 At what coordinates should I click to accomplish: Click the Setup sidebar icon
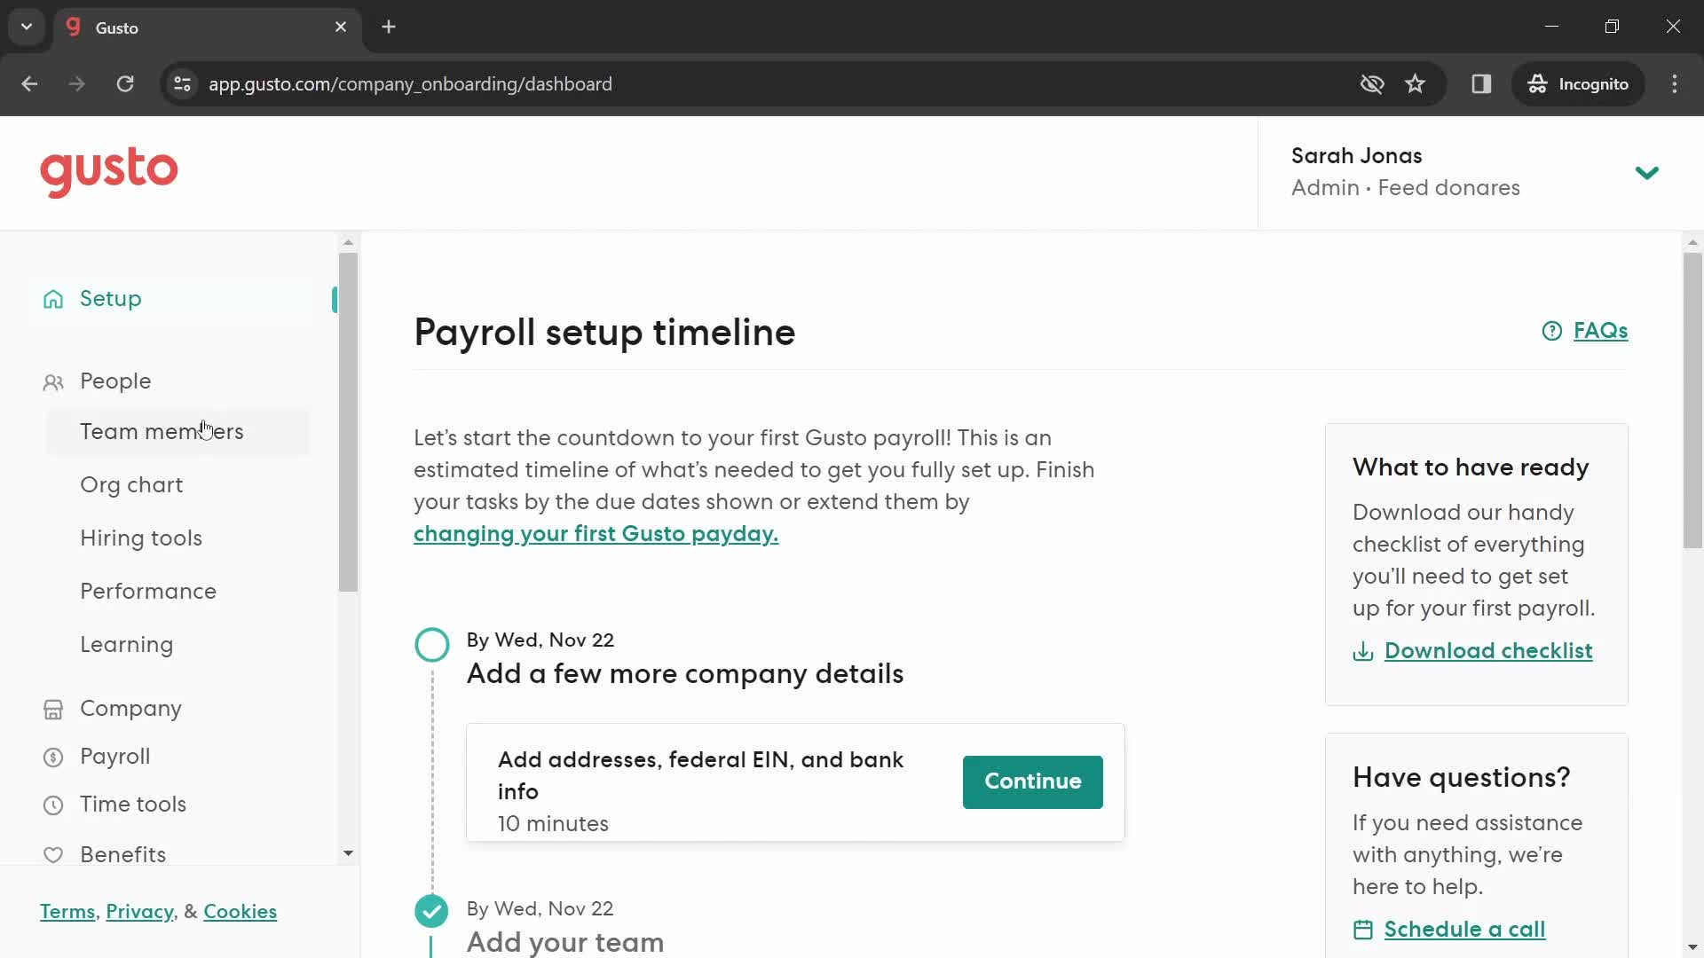click(52, 298)
